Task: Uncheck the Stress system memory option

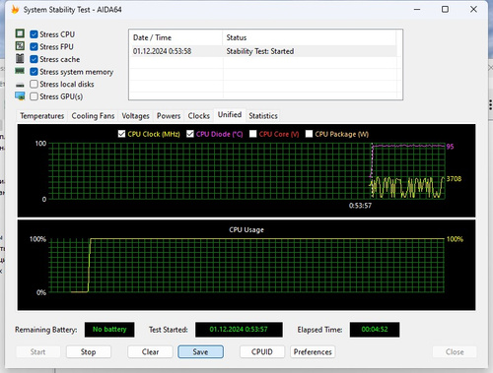Action: pyautogui.click(x=34, y=72)
